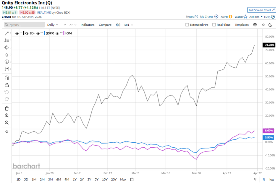Switch to dark mode moon icon
278x184 pixels.
(270, 25)
